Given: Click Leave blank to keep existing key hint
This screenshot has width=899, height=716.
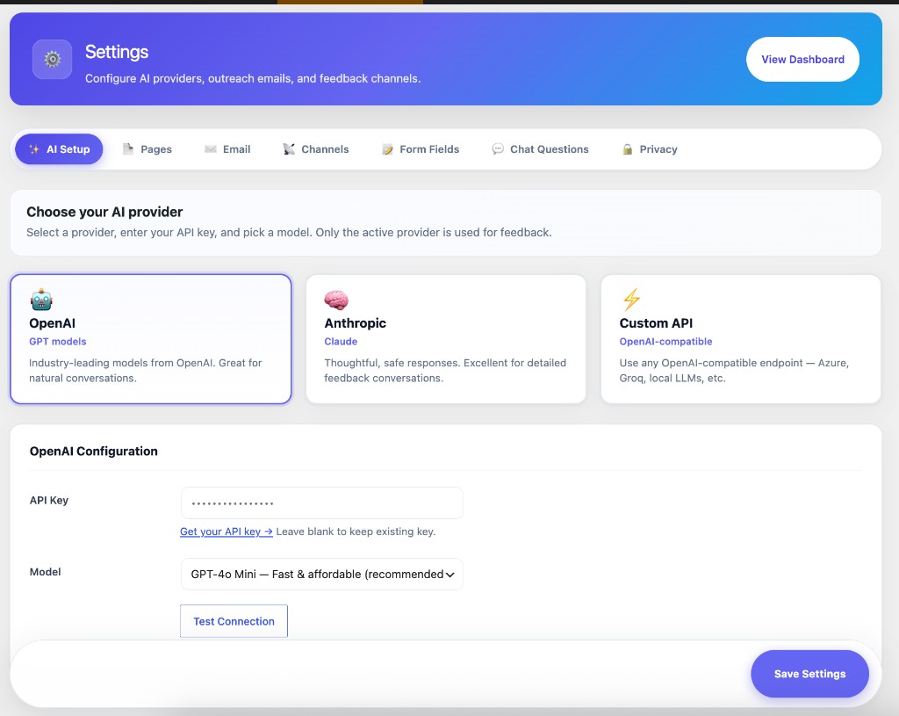Looking at the screenshot, I should coord(356,532).
